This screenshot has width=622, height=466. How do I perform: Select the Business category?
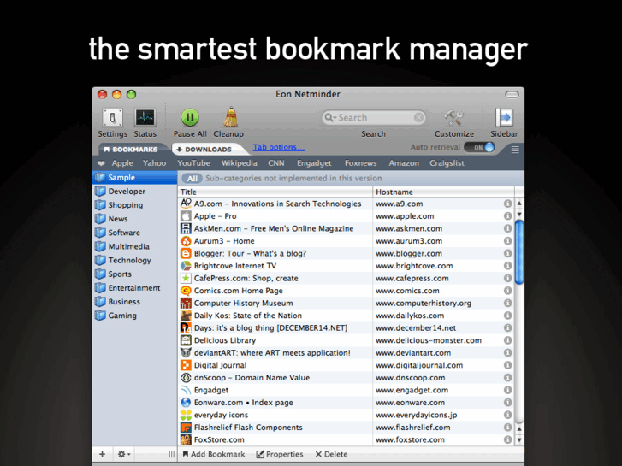click(134, 302)
